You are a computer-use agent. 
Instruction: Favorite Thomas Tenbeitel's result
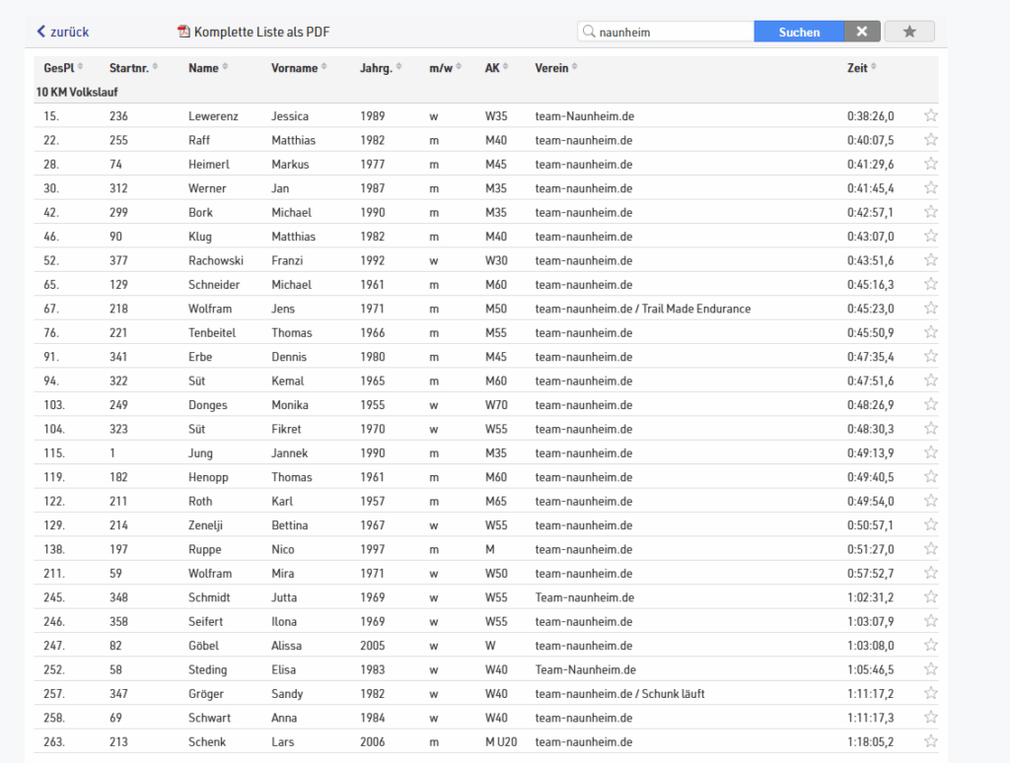tap(930, 332)
